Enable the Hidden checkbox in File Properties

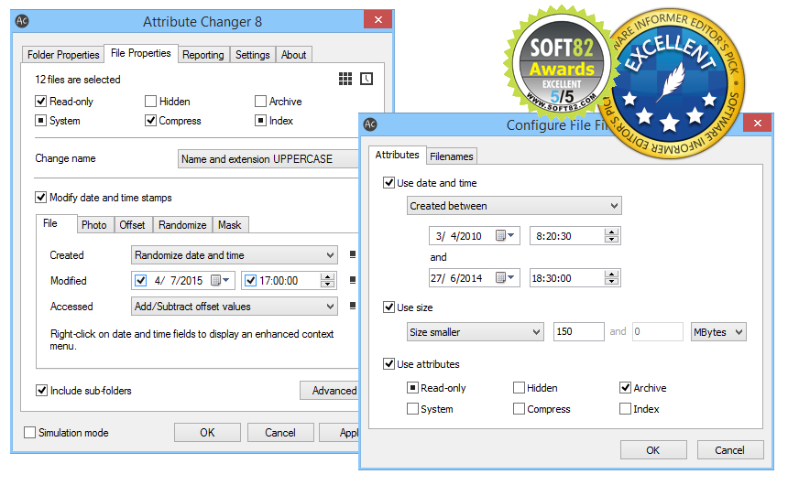(150, 102)
